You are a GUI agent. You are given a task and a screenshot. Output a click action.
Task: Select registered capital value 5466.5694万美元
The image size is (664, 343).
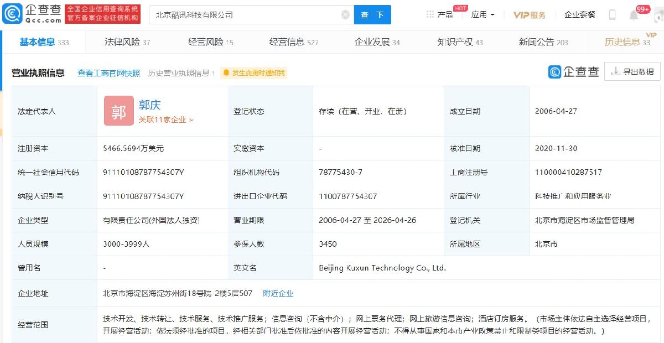(x=133, y=148)
